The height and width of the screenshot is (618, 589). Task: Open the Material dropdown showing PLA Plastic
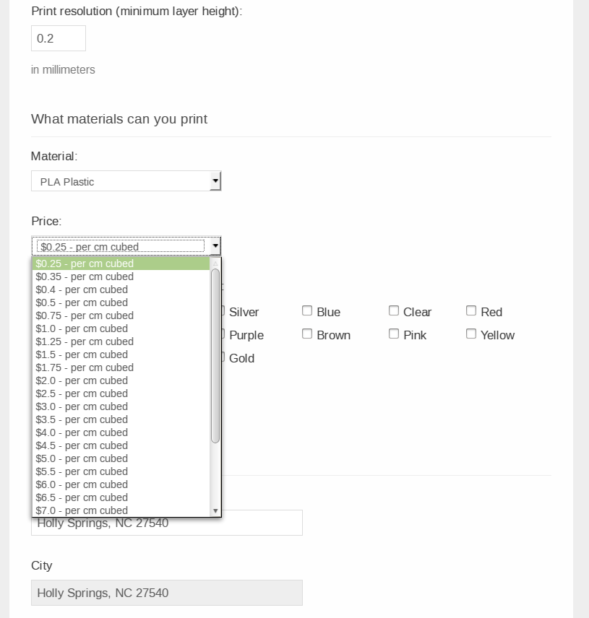coord(126,181)
